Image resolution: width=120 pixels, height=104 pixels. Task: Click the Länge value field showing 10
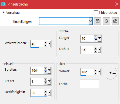point(87,38)
